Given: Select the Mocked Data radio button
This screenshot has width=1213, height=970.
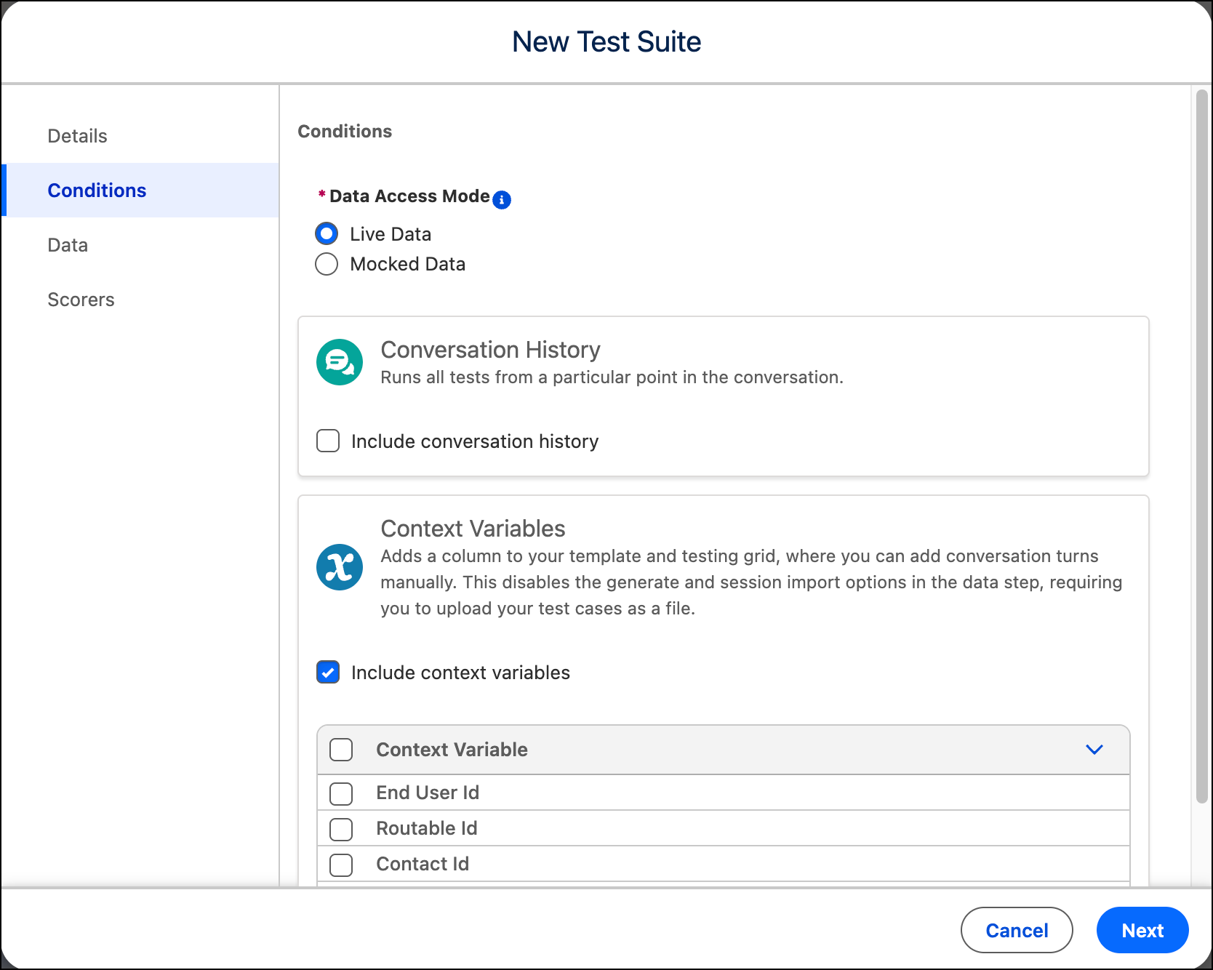Looking at the screenshot, I should coord(327,264).
